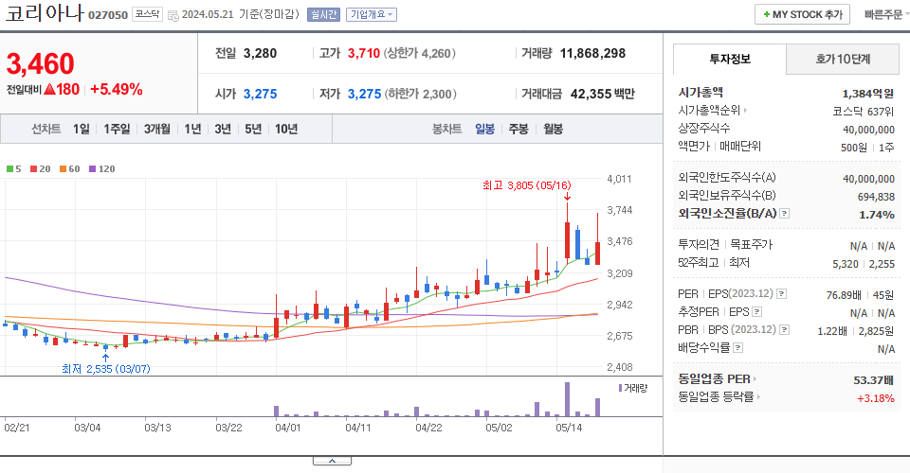Viewport: 910px width, 473px height.
Task: Click the purple 120-day moving average swatch
Action: 92,169
